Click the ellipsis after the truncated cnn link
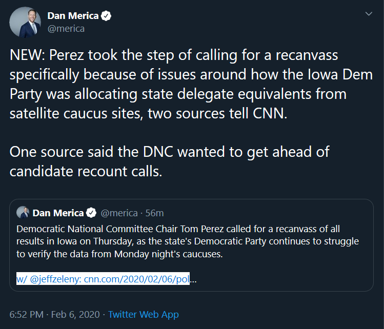This screenshot has width=384, height=329. [x=193, y=280]
